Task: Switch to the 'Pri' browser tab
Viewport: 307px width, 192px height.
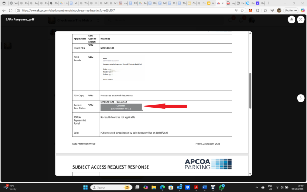Action: coord(201,3)
